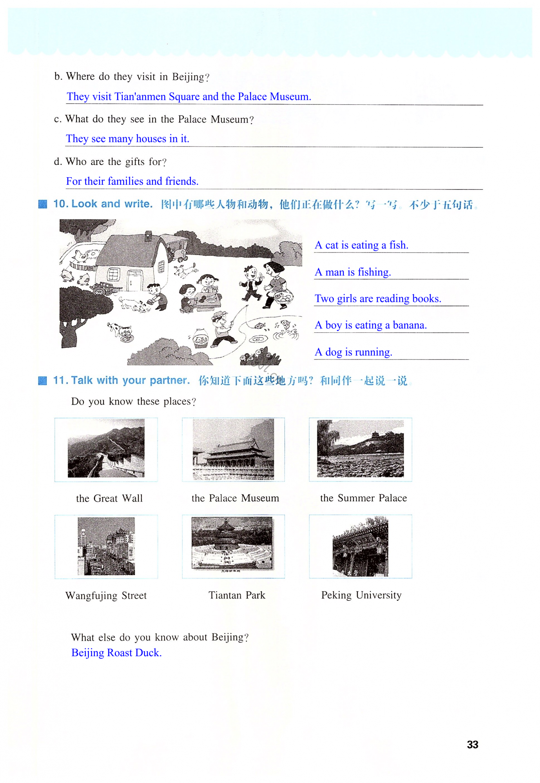Click the answer 'They see many houses in it.'
540x783 pixels.
(127, 139)
